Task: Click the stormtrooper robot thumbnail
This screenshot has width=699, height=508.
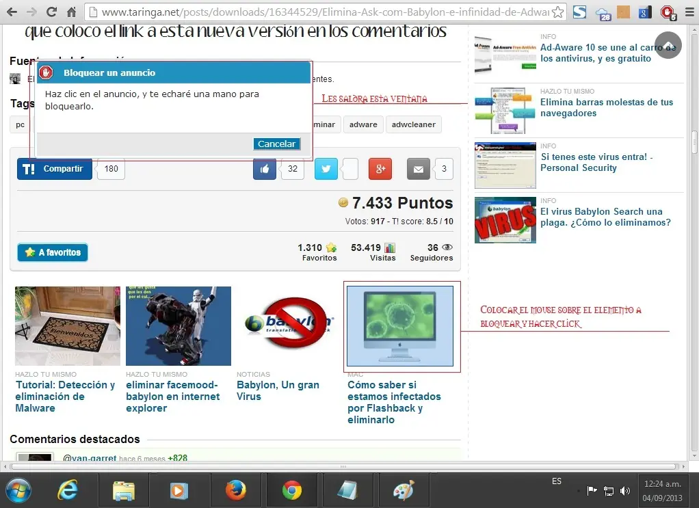Action: [x=179, y=325]
